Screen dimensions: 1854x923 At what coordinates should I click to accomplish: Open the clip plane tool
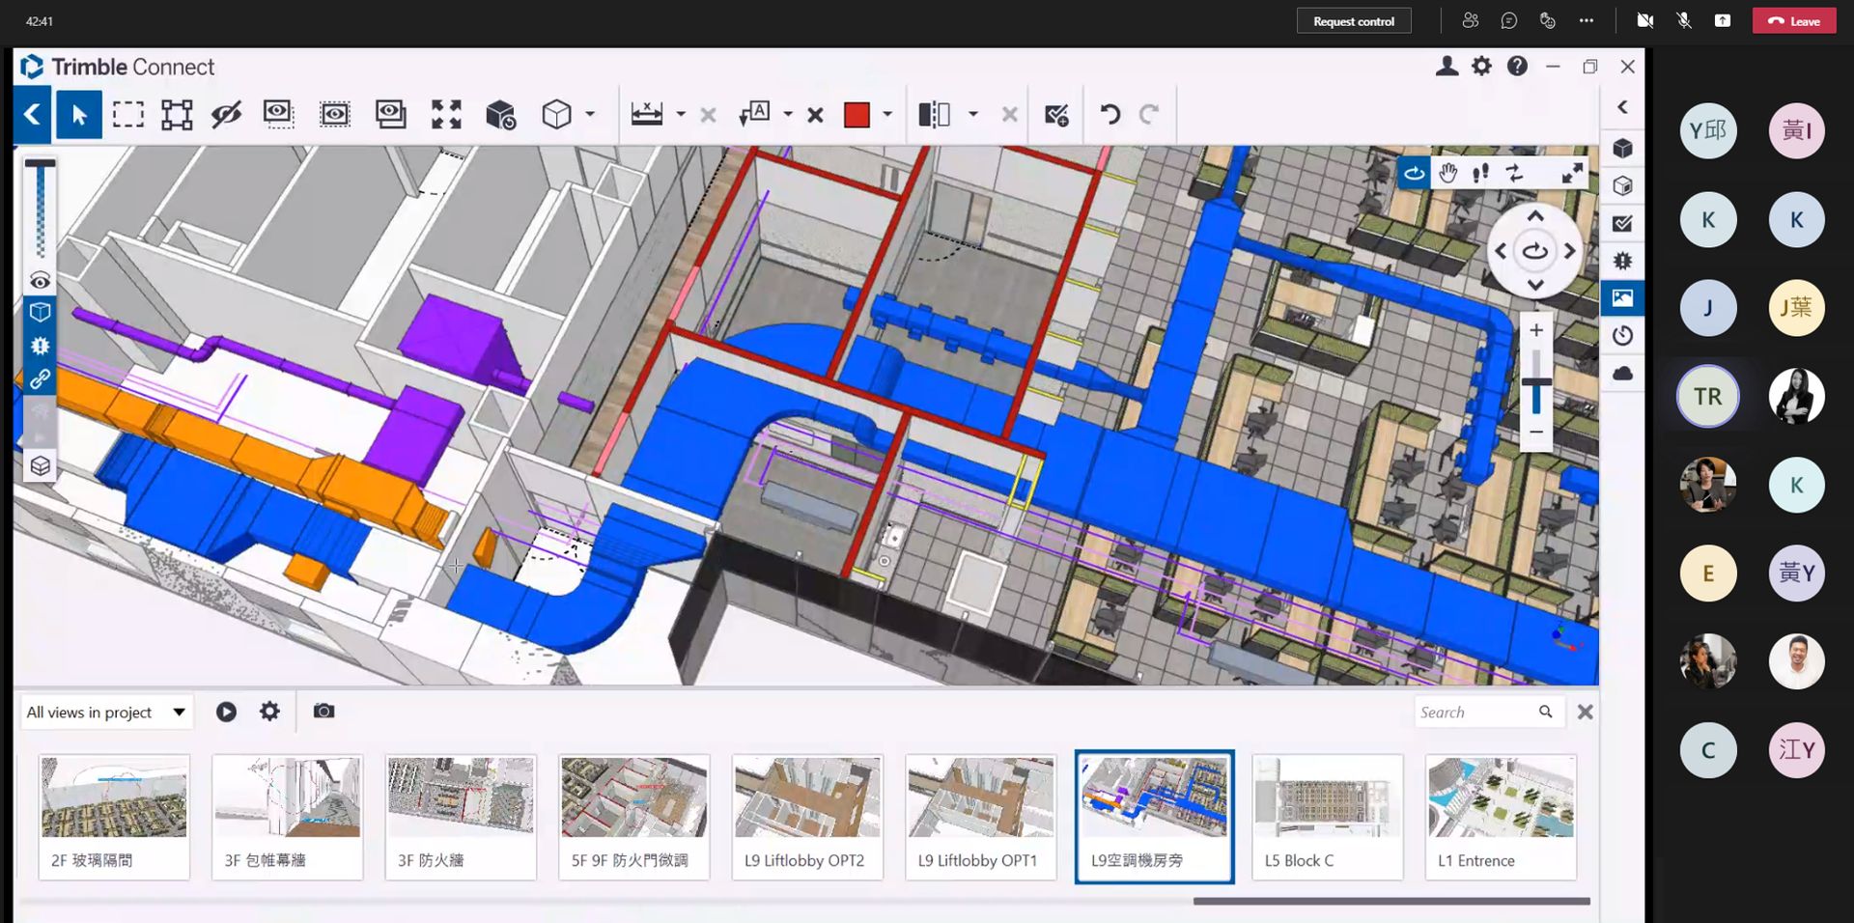(934, 115)
